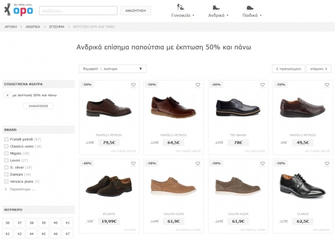
Task: Select shoe size 45
Action: tap(44, 234)
